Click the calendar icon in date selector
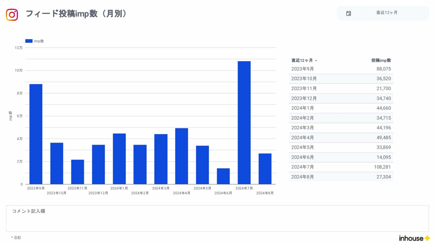This screenshot has height=244, width=435. click(348, 13)
